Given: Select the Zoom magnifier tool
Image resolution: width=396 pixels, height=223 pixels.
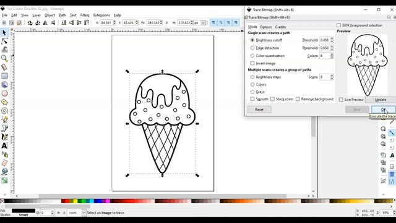Looking at the screenshot, I should pyautogui.click(x=4, y=58).
